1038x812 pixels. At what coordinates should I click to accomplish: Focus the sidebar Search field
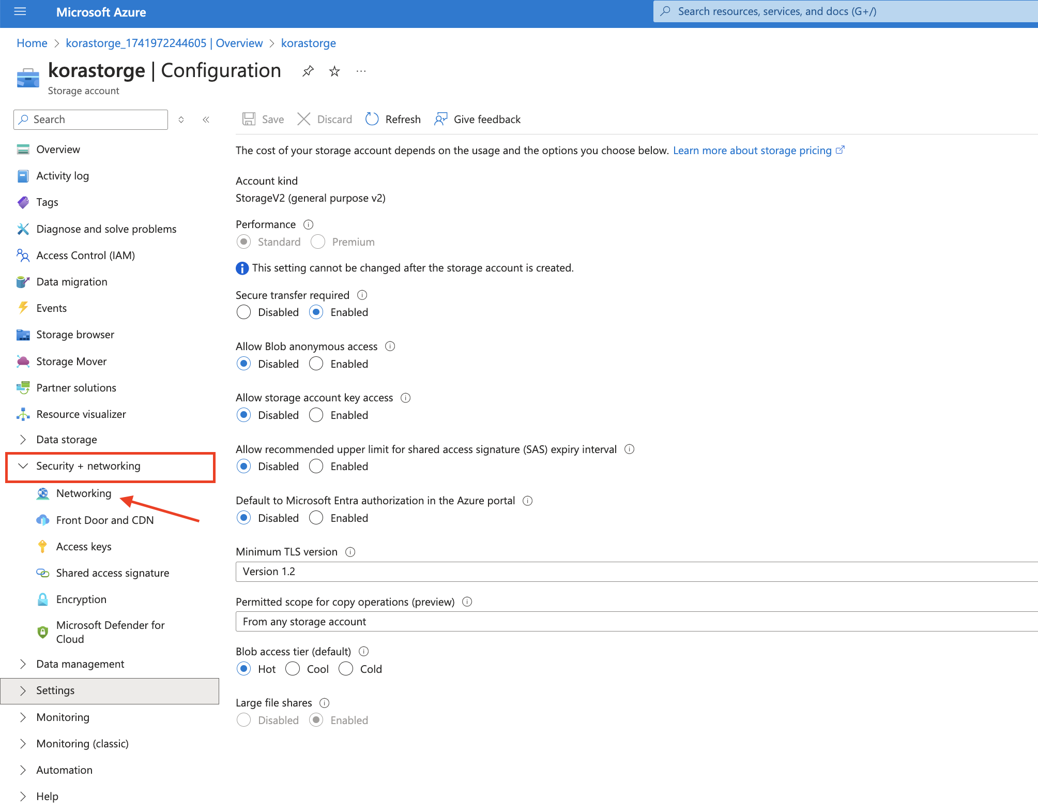pyautogui.click(x=90, y=119)
